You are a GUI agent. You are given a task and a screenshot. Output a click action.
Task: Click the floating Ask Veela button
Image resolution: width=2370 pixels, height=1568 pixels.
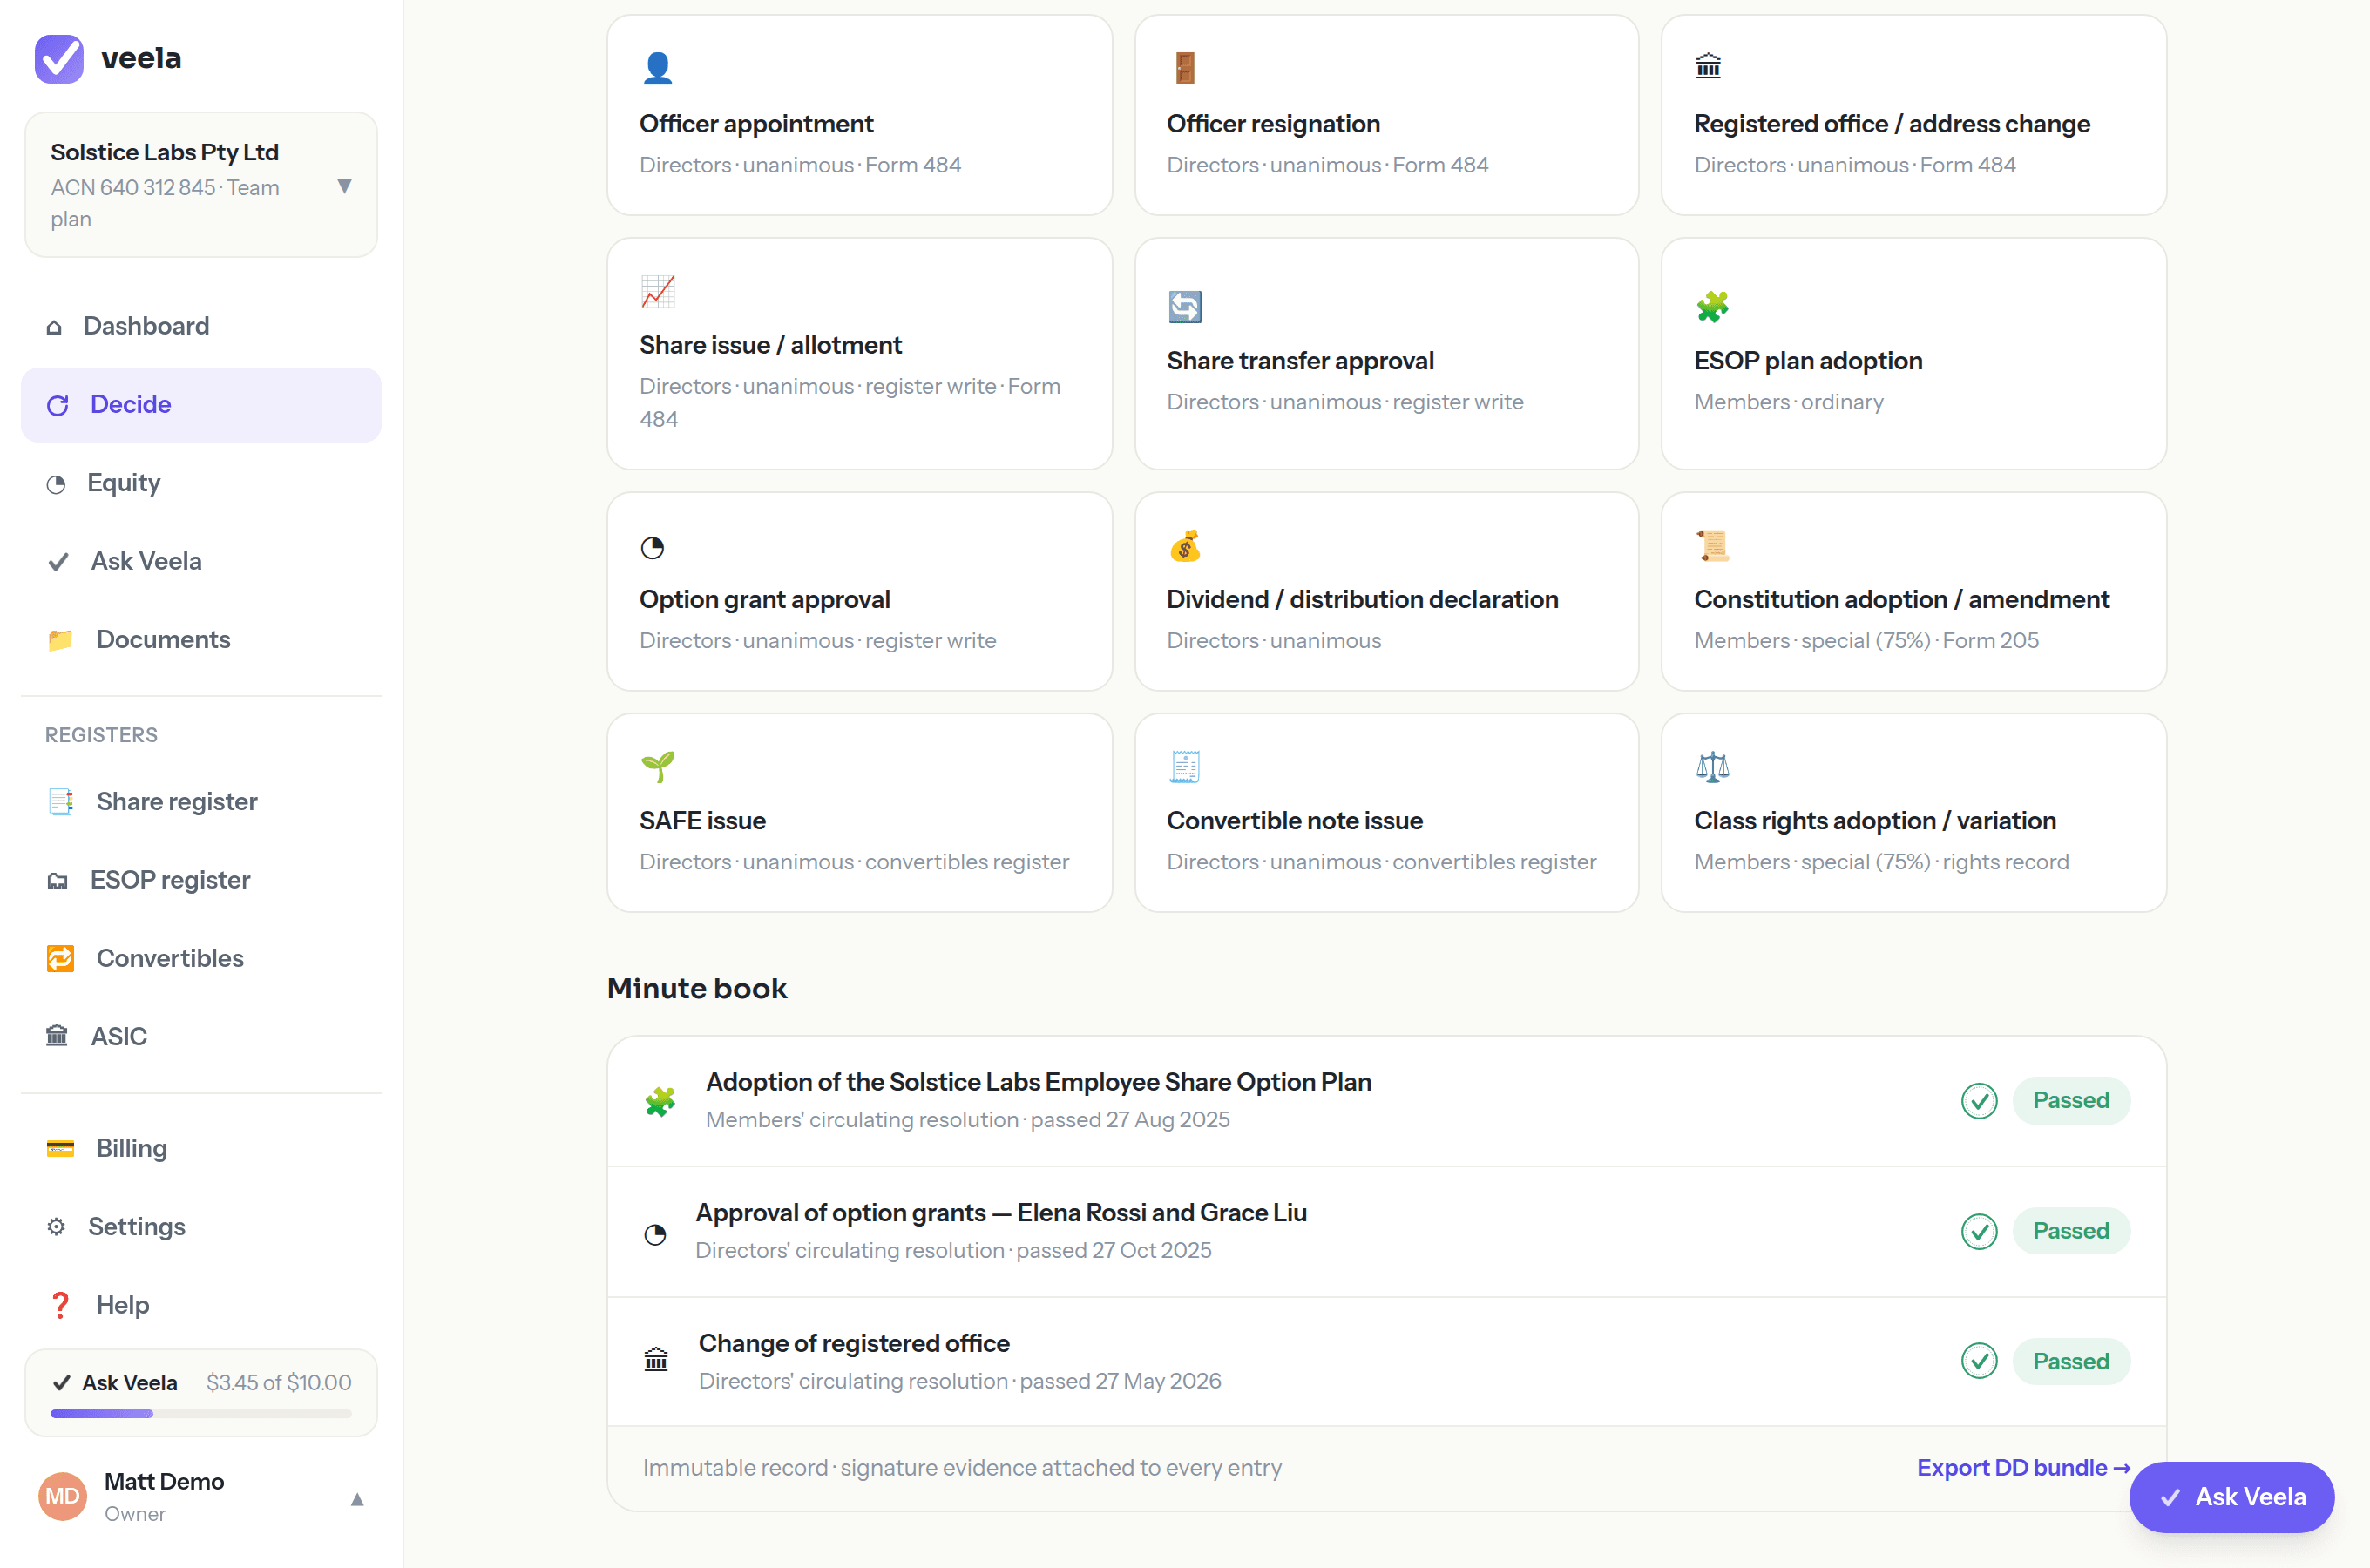coord(2232,1498)
